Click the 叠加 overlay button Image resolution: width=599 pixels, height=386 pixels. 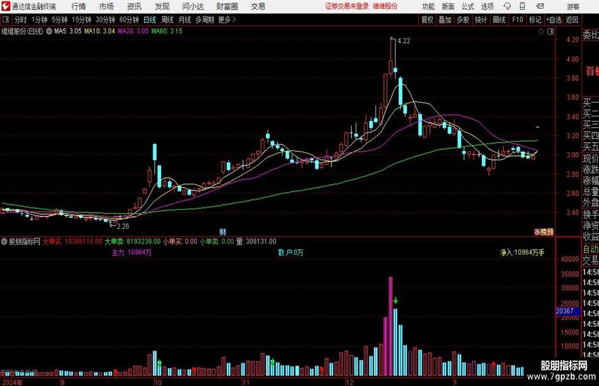coord(445,20)
